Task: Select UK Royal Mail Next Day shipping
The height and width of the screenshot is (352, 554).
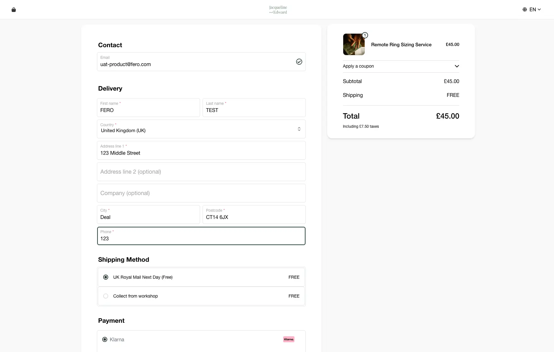Action: (x=106, y=277)
